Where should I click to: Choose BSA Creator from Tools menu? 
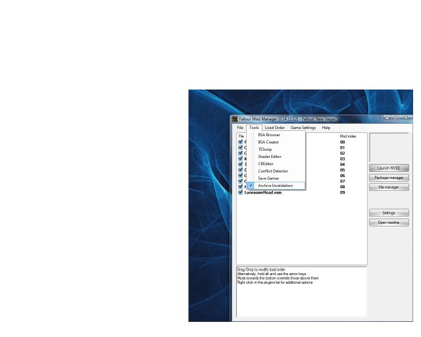[276, 142]
